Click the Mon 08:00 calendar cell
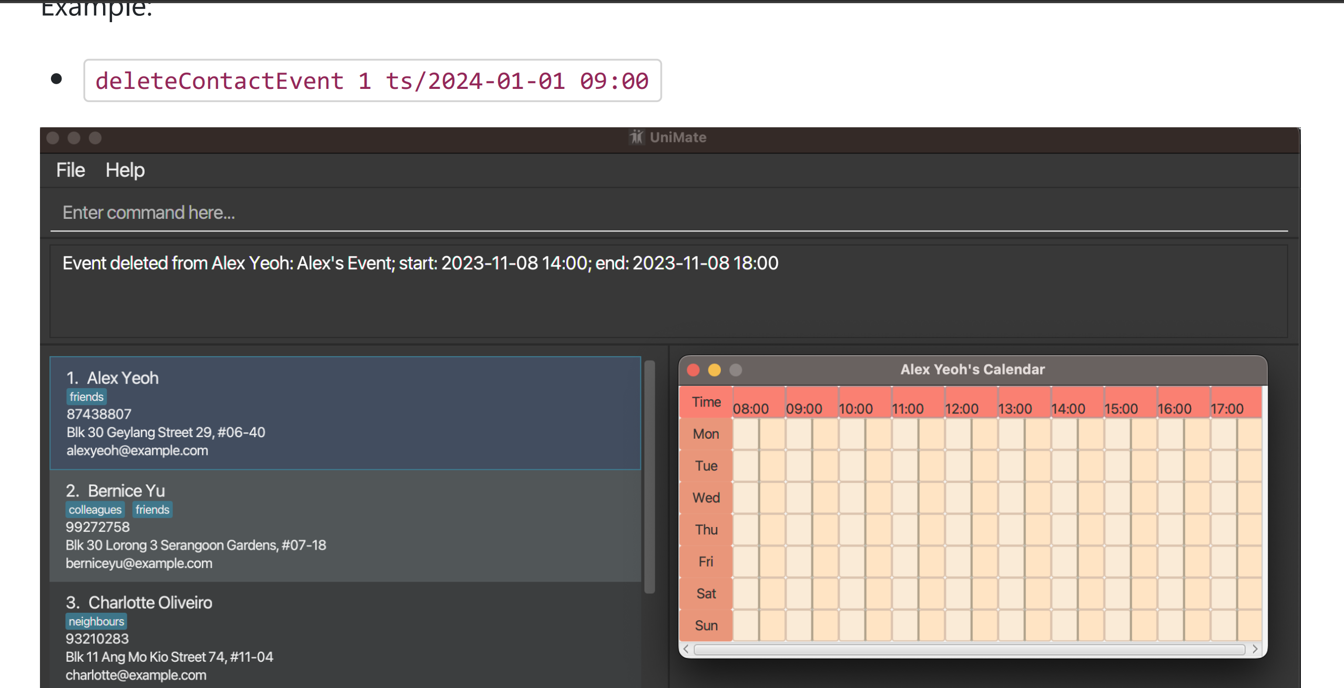The image size is (1344, 688). click(746, 434)
